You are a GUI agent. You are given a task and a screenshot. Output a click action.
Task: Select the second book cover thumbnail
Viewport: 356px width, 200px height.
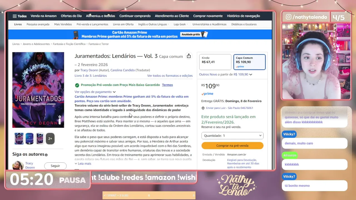(x=29, y=139)
